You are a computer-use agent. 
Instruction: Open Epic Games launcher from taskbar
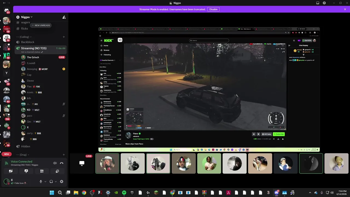[x=132, y=193]
